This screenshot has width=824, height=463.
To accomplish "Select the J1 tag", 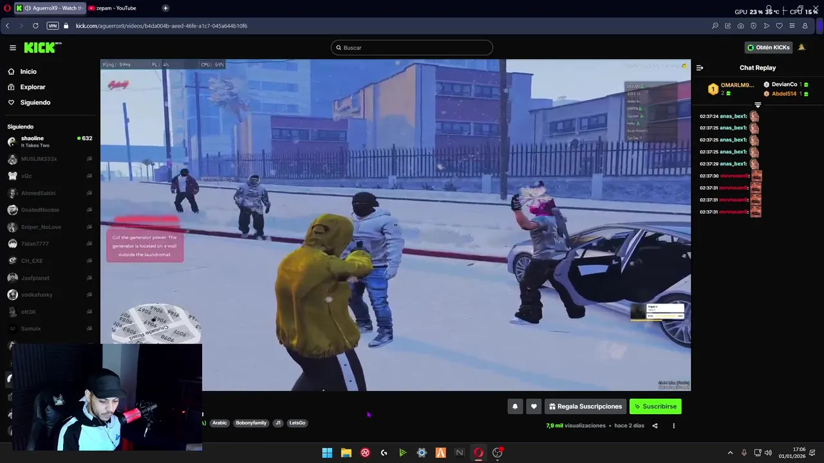I will [278, 423].
